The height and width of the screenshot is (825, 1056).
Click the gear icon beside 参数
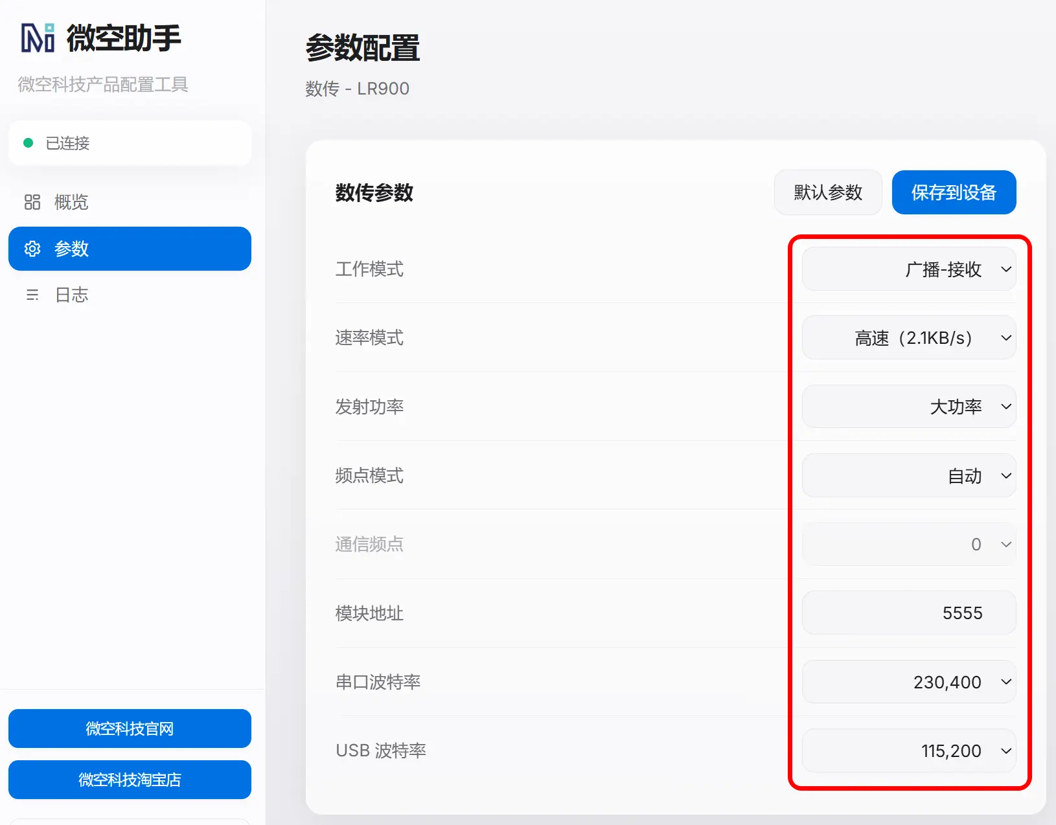pos(32,249)
